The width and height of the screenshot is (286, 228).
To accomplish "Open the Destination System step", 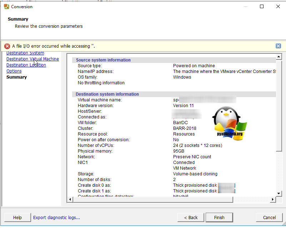I will (25, 53).
